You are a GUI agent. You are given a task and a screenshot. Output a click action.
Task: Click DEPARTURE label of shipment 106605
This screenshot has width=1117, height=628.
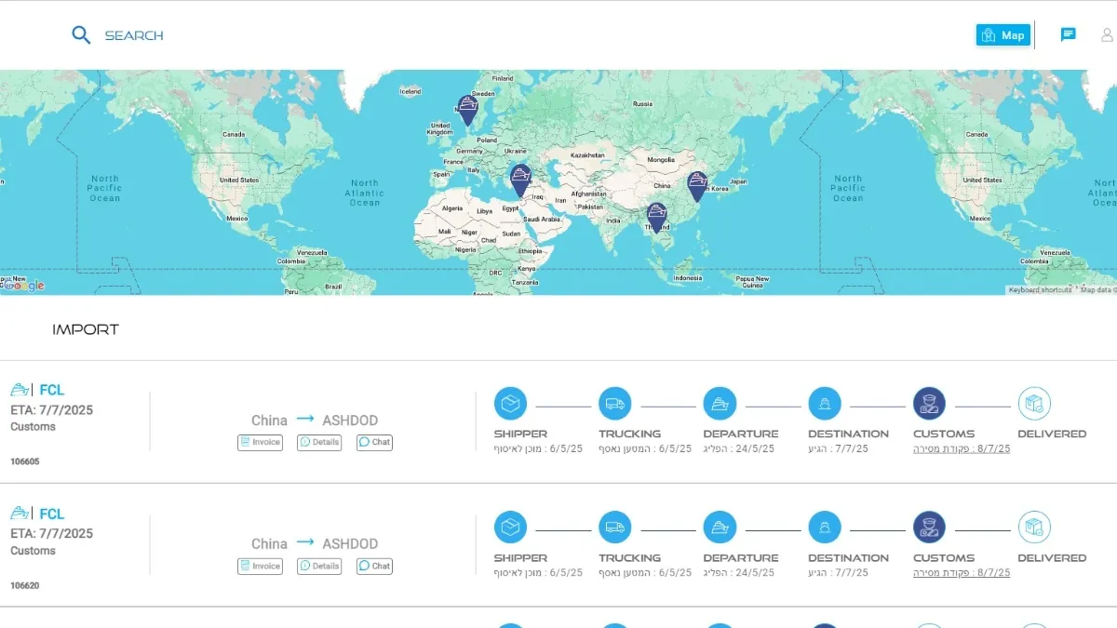pos(741,434)
